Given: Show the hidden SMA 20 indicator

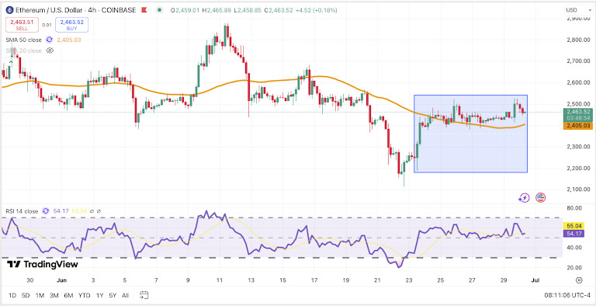Looking at the screenshot, I should point(50,50).
